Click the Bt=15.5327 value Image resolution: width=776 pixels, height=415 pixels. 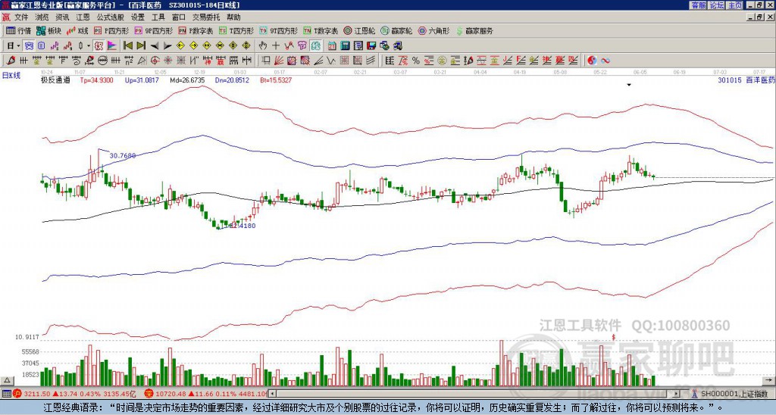tap(276, 80)
